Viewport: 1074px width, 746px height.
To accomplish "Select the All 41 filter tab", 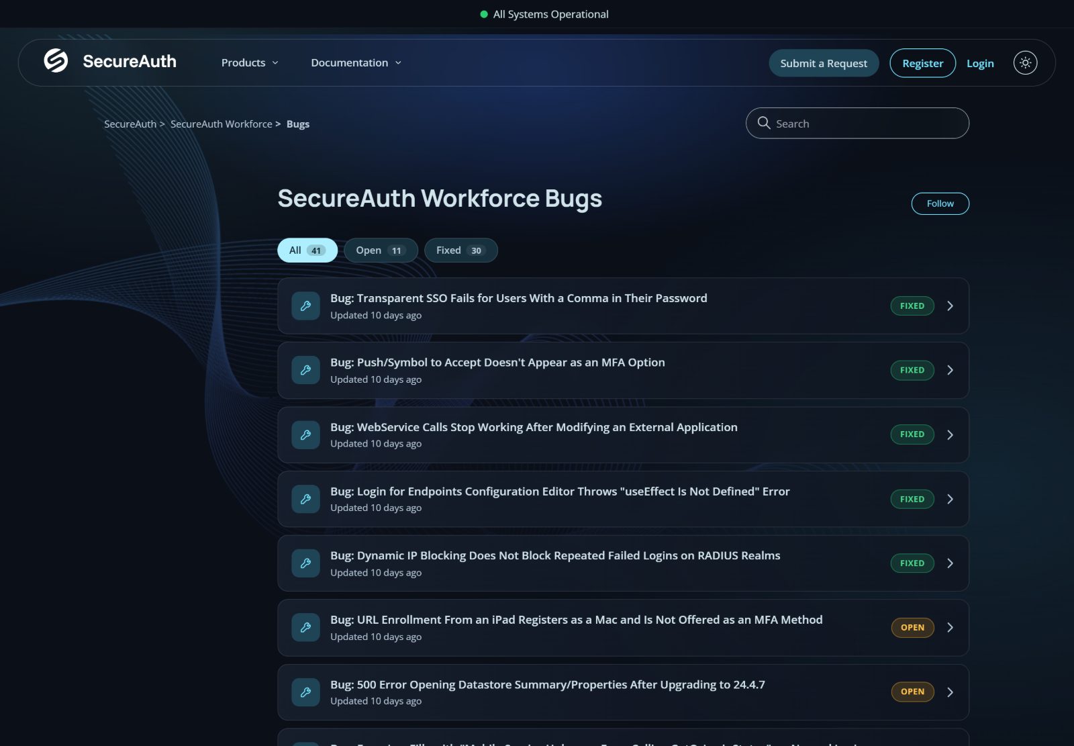I will (x=307, y=250).
